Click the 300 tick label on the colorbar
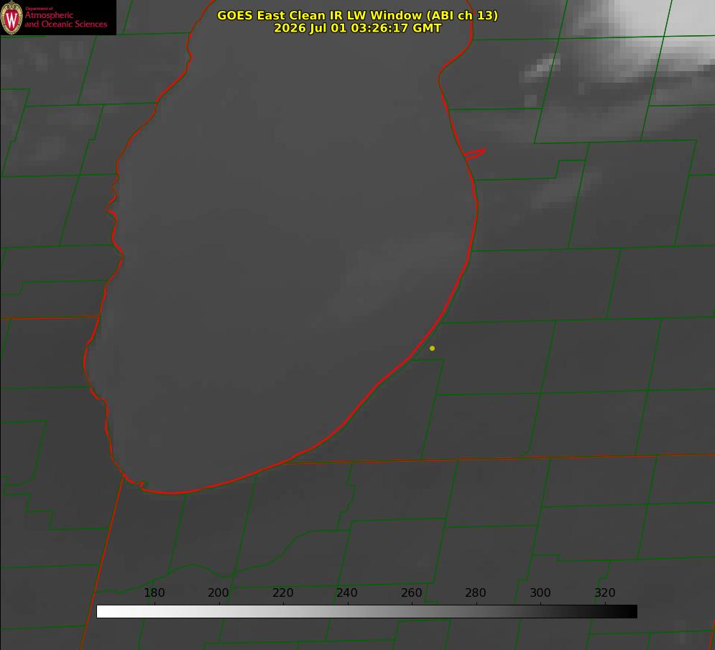Image resolution: width=715 pixels, height=650 pixels. [x=540, y=592]
